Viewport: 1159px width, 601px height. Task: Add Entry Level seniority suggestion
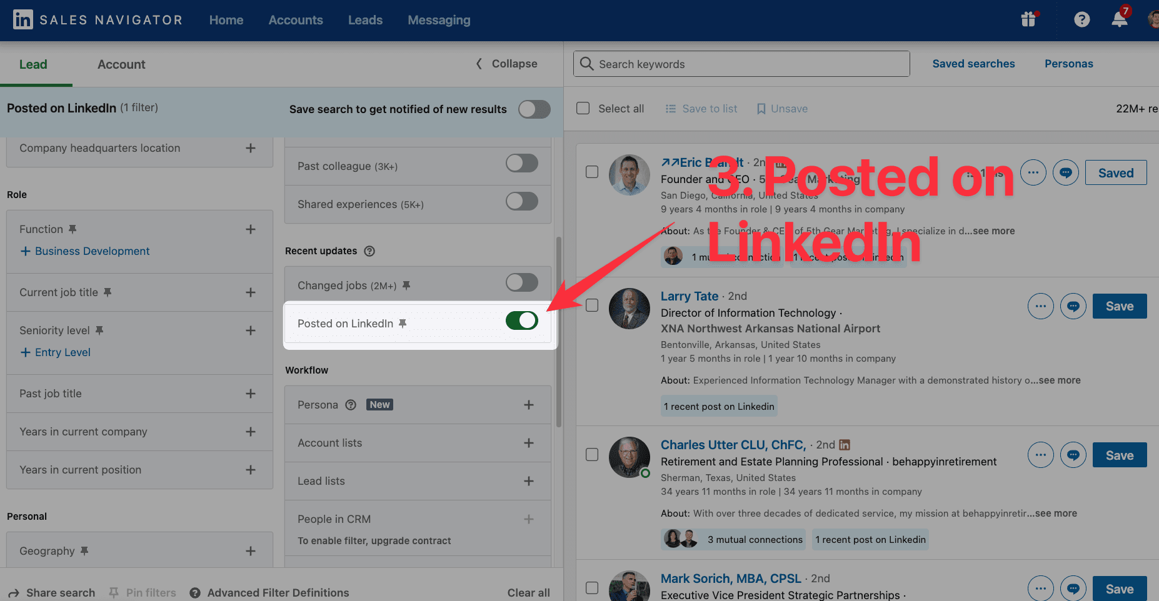(56, 352)
